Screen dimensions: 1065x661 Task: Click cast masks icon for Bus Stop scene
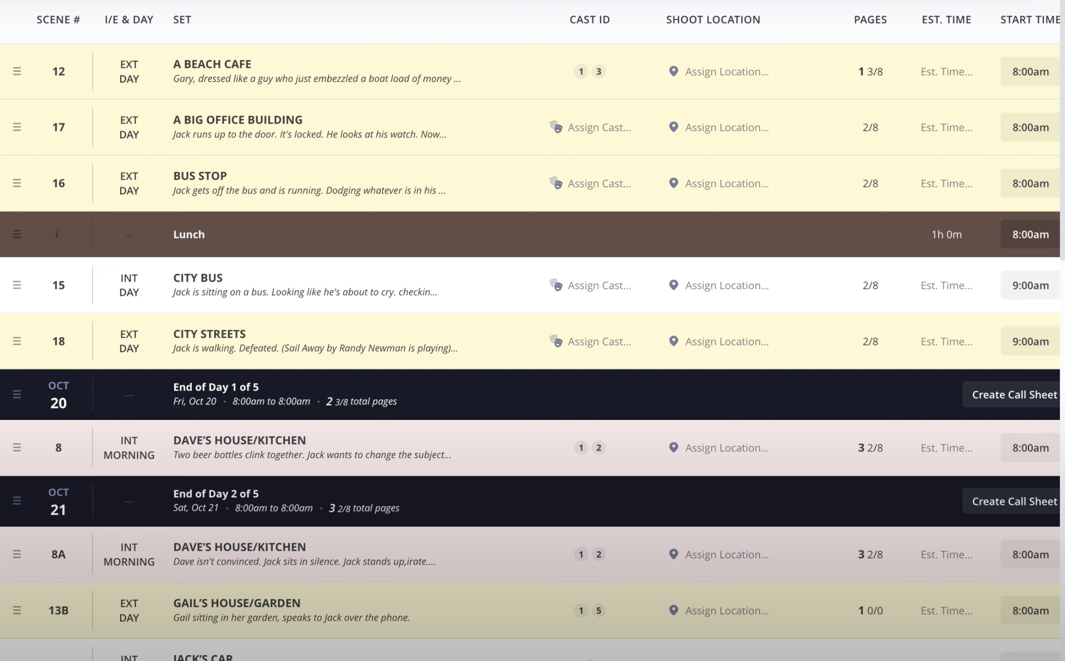tap(556, 183)
